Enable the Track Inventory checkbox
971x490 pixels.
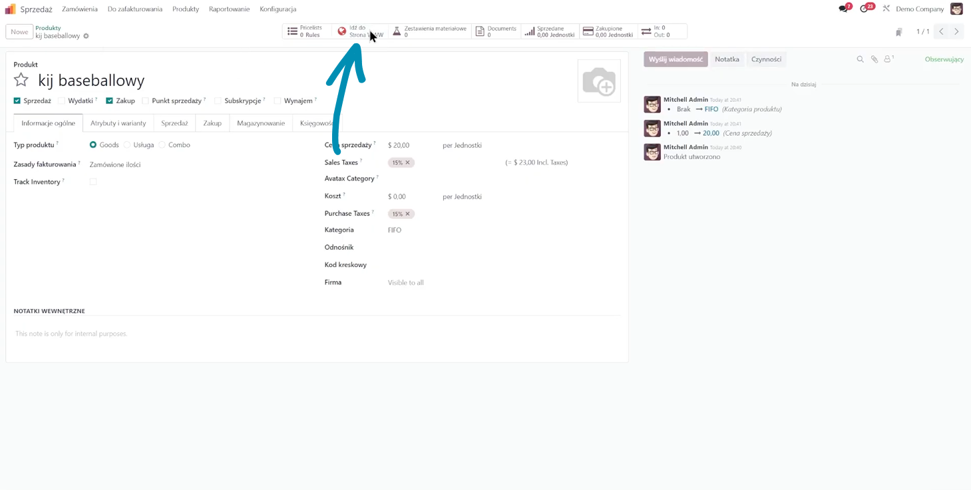(x=93, y=182)
